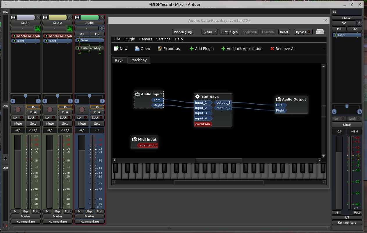Image resolution: width=367 pixels, height=233 pixels.
Task: Toggle the General MIDI Synth LED on MIDI 1
Action: click(x=15, y=36)
